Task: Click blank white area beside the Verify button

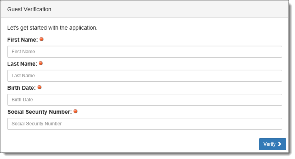Action: click(x=132, y=144)
